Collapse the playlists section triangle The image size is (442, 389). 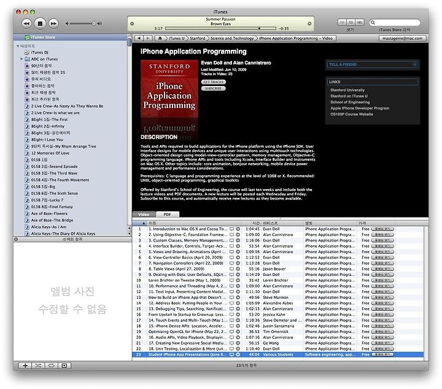click(18, 46)
